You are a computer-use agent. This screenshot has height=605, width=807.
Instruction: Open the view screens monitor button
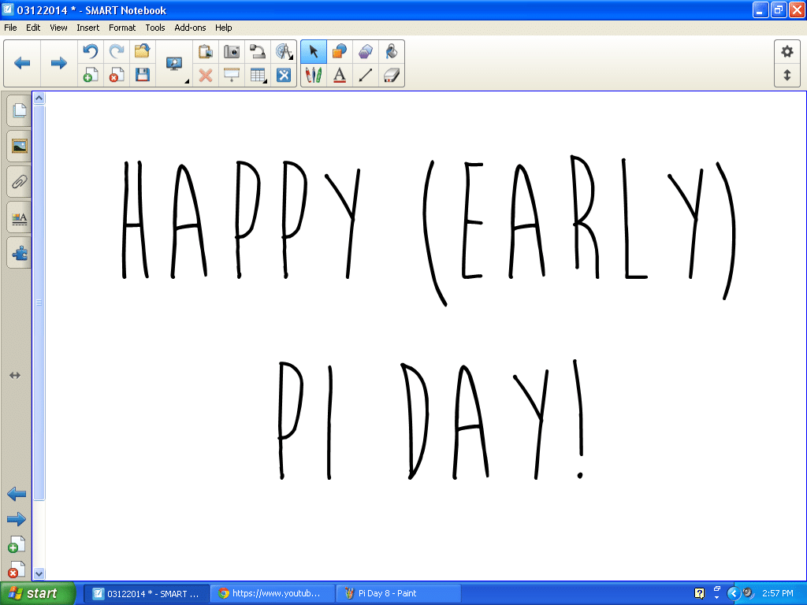pyautogui.click(x=174, y=63)
